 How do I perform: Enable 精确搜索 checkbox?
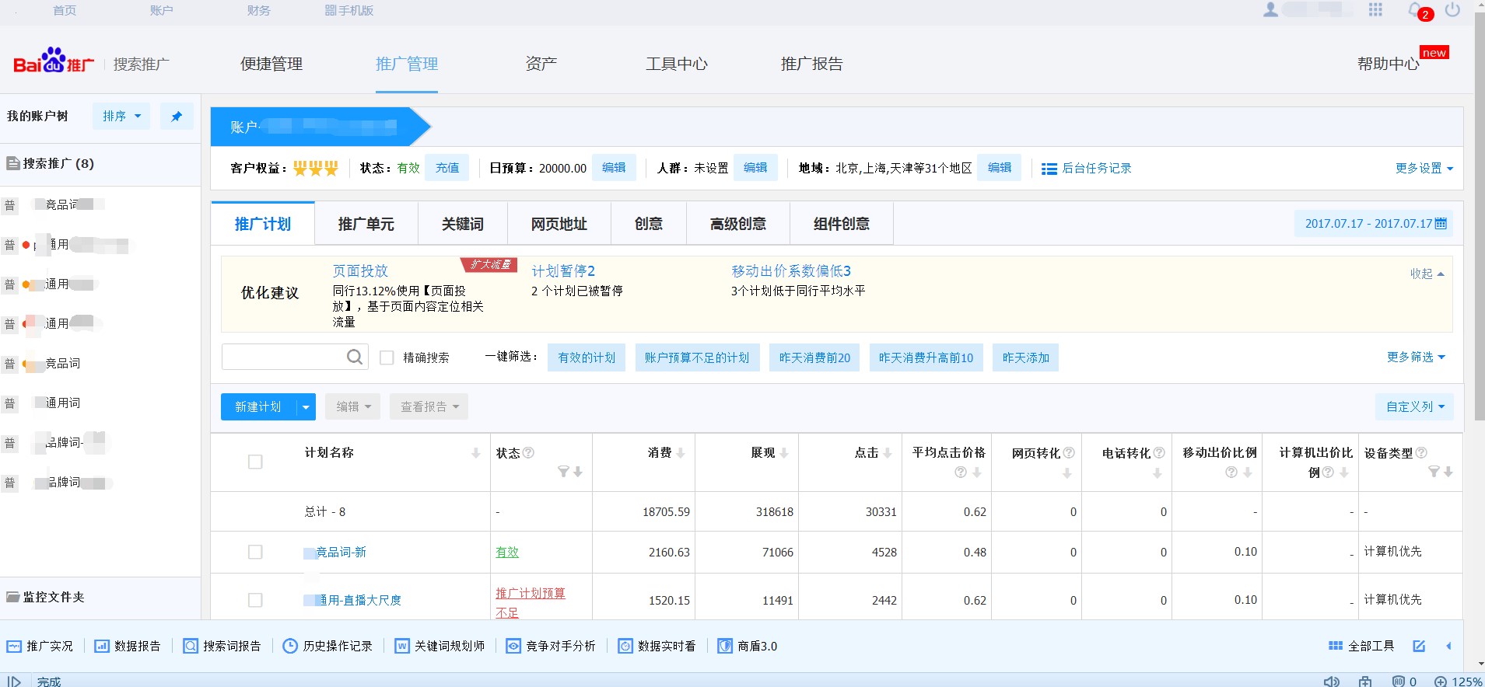387,357
